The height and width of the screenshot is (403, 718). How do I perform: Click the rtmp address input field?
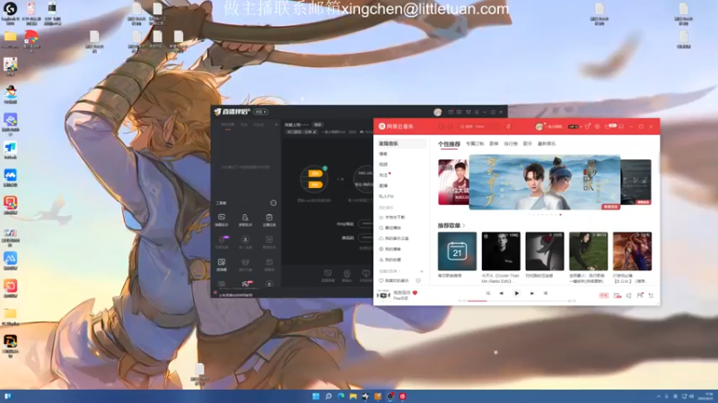(x=365, y=224)
